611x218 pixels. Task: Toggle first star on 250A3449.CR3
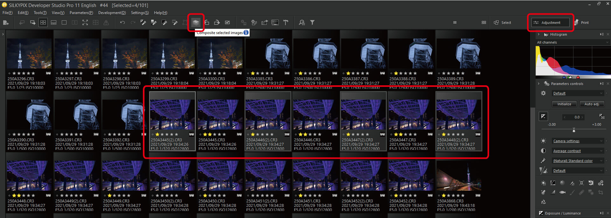pos(110,195)
